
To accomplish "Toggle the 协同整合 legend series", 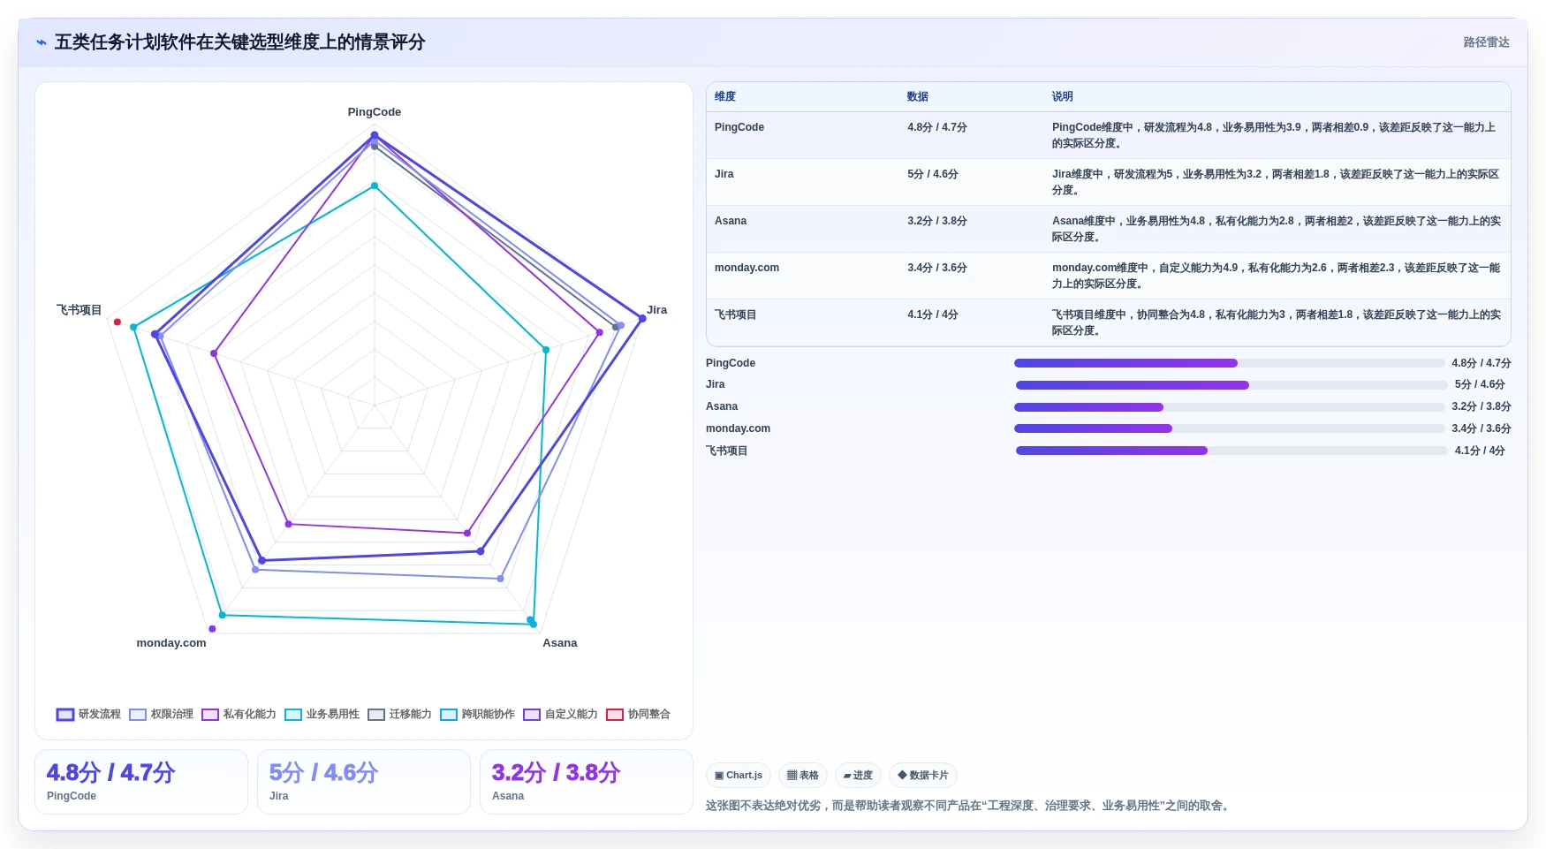I will [638, 714].
